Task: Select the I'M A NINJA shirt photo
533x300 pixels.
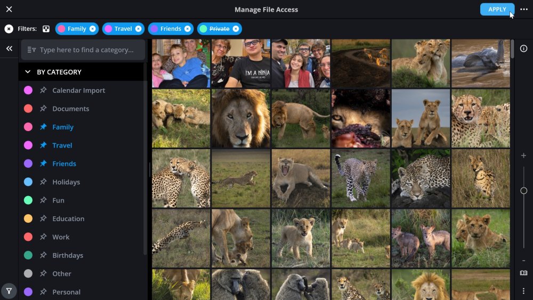Action: pyautogui.click(x=241, y=63)
